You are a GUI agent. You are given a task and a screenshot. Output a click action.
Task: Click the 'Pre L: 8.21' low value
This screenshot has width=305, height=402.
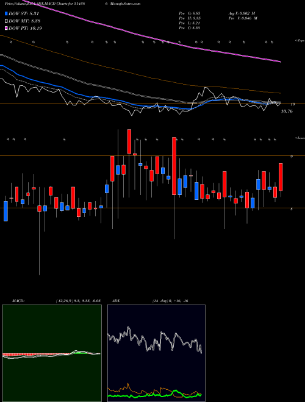click(190, 23)
